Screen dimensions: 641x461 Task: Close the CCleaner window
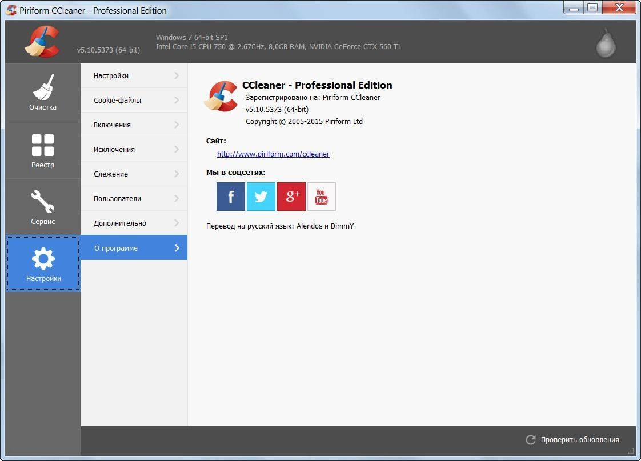(619, 7)
